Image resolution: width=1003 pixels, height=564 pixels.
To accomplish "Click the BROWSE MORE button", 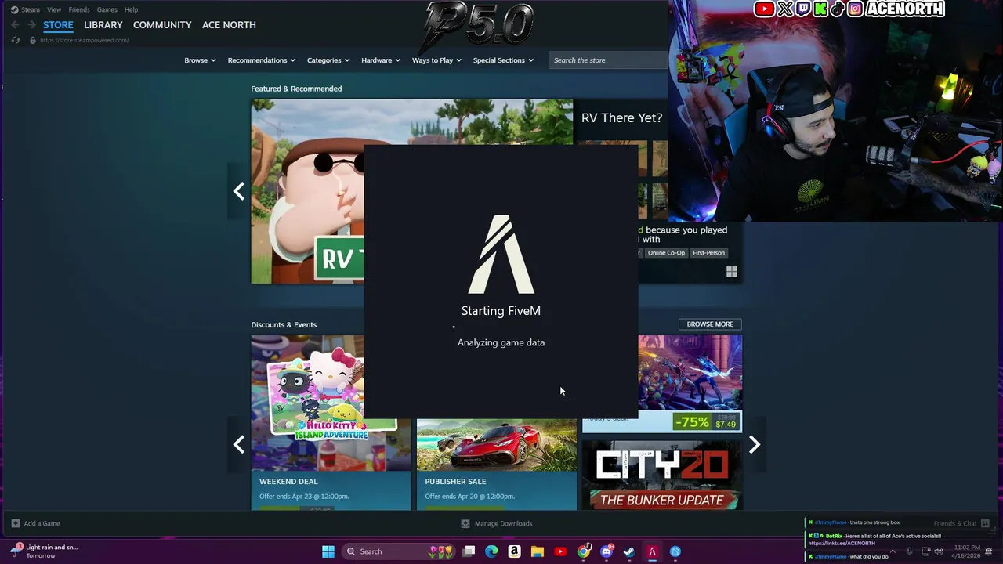I will click(710, 324).
